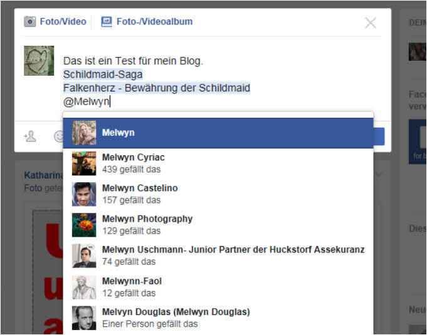Click the Melwyn Photography flower thumbnail
Viewport: 427px width, 335px height.
point(84,225)
